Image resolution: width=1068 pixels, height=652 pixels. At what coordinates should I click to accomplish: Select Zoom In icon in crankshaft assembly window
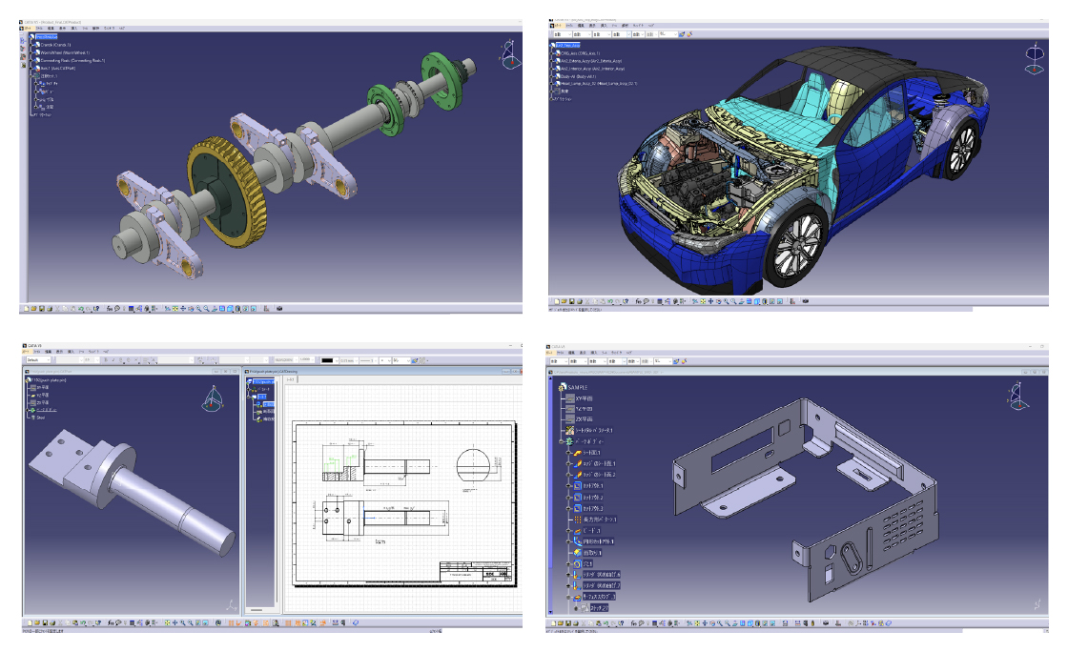click(198, 308)
